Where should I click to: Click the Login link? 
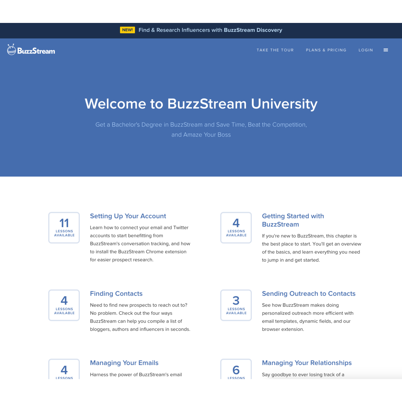pos(366,50)
